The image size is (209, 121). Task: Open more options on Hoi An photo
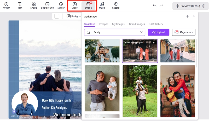pyautogui.click(x=154, y=42)
